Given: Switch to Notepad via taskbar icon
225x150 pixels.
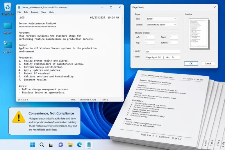Looking at the screenshot, I should point(89,145).
